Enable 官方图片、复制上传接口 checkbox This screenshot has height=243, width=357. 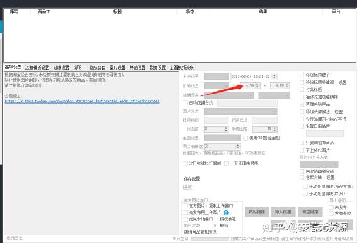click(x=185, y=206)
